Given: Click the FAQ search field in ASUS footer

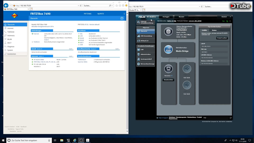Looking at the screenshot, I should click(x=218, y=118).
